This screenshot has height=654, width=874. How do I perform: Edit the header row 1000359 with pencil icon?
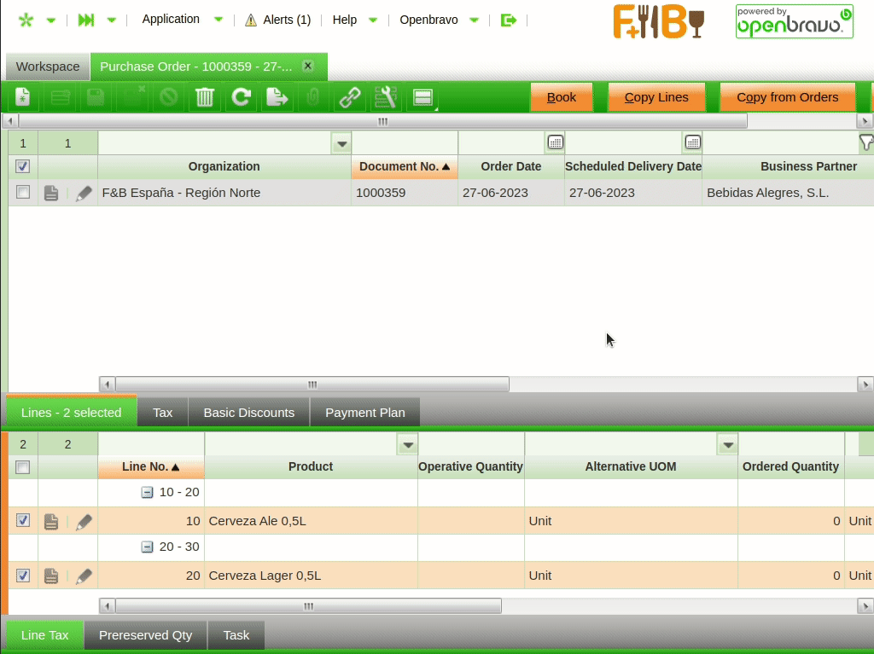(84, 194)
